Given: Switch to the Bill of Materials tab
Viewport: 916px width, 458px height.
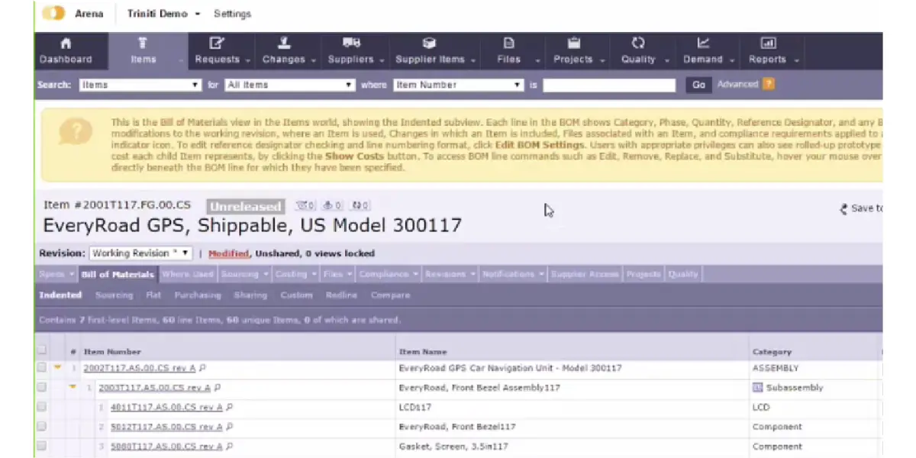Looking at the screenshot, I should coord(118,275).
